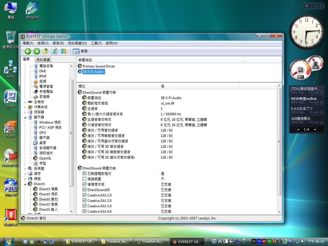Toggle 已驗證驅動程式 checkbox
This screenshot has height=246, width=328.
pos(85,173)
